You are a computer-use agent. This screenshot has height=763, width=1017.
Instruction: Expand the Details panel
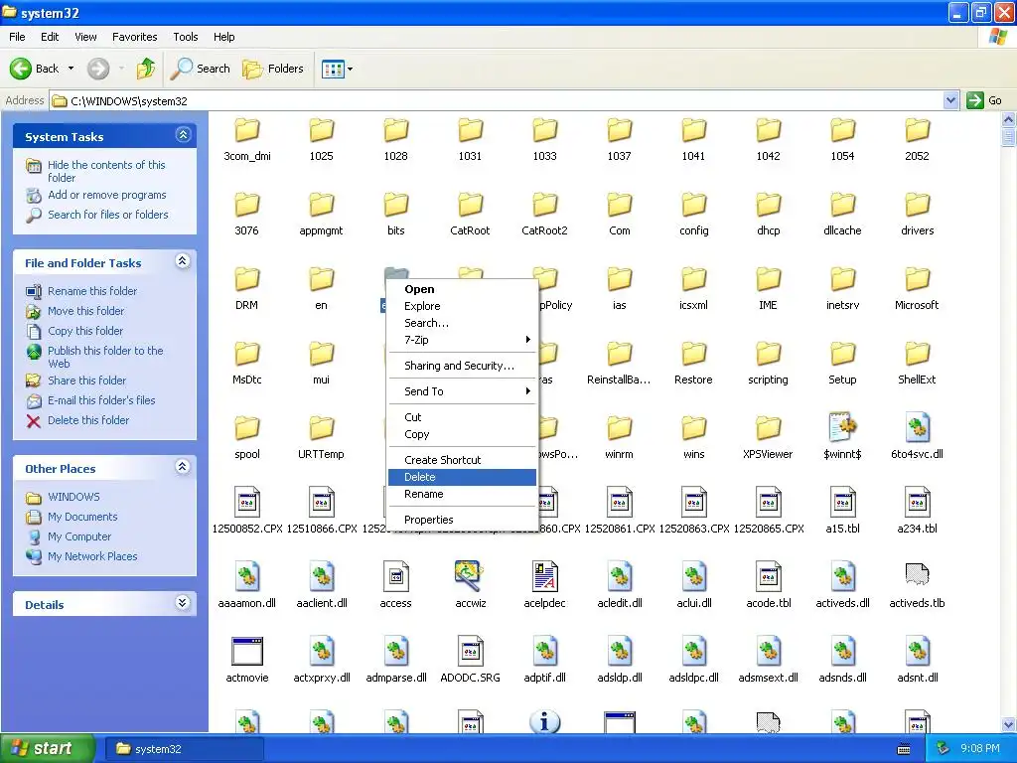click(183, 603)
